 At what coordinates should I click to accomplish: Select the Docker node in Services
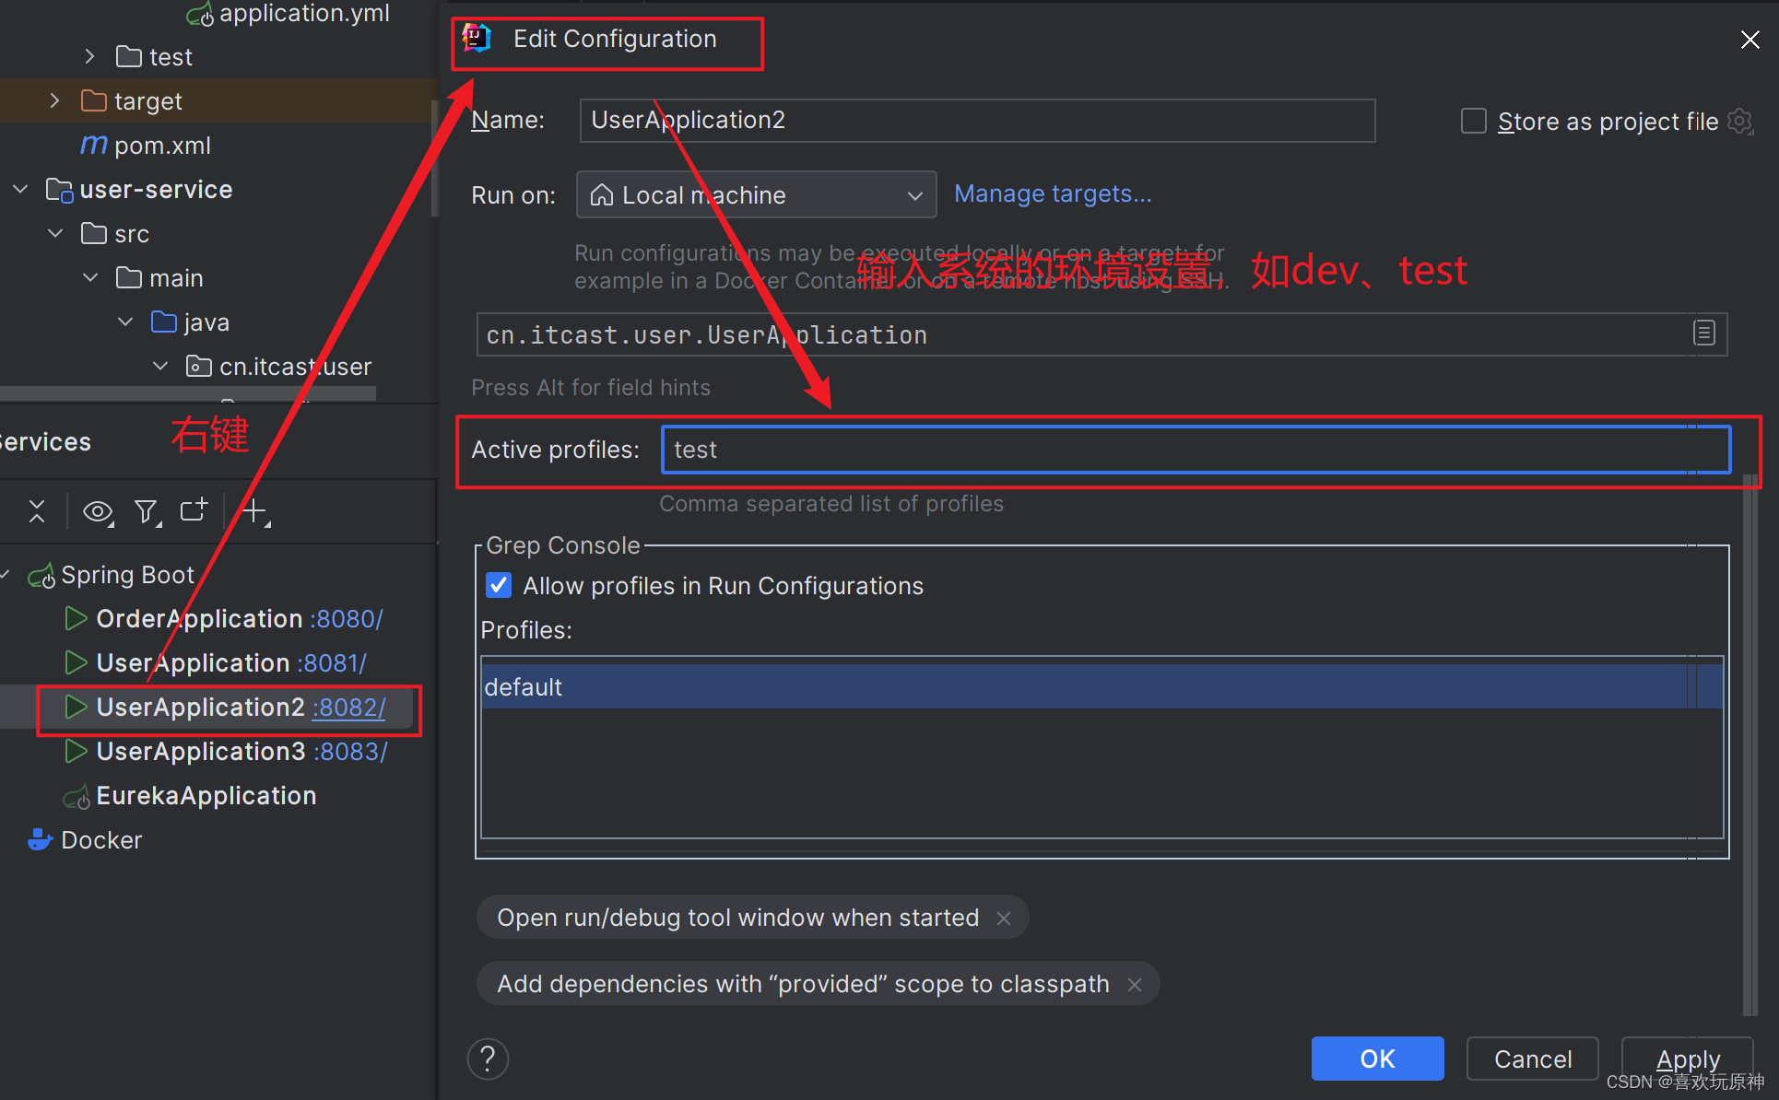pos(101,840)
